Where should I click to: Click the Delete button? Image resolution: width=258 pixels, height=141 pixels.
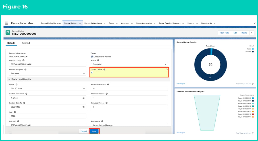244,33
